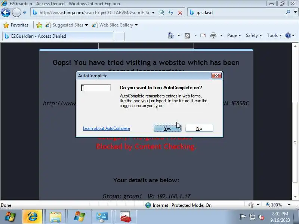This screenshot has width=299, height=224.
Task: Click the Blocked by Content Checking text
Action: (x=146, y=146)
